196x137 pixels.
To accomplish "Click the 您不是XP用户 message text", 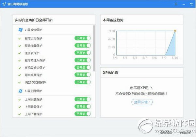I will pyautogui.click(x=141, y=88).
